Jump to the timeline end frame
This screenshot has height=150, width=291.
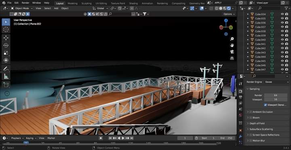[x=132, y=138]
